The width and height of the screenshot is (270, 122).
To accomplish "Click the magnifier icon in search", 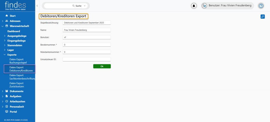I will [74, 6].
